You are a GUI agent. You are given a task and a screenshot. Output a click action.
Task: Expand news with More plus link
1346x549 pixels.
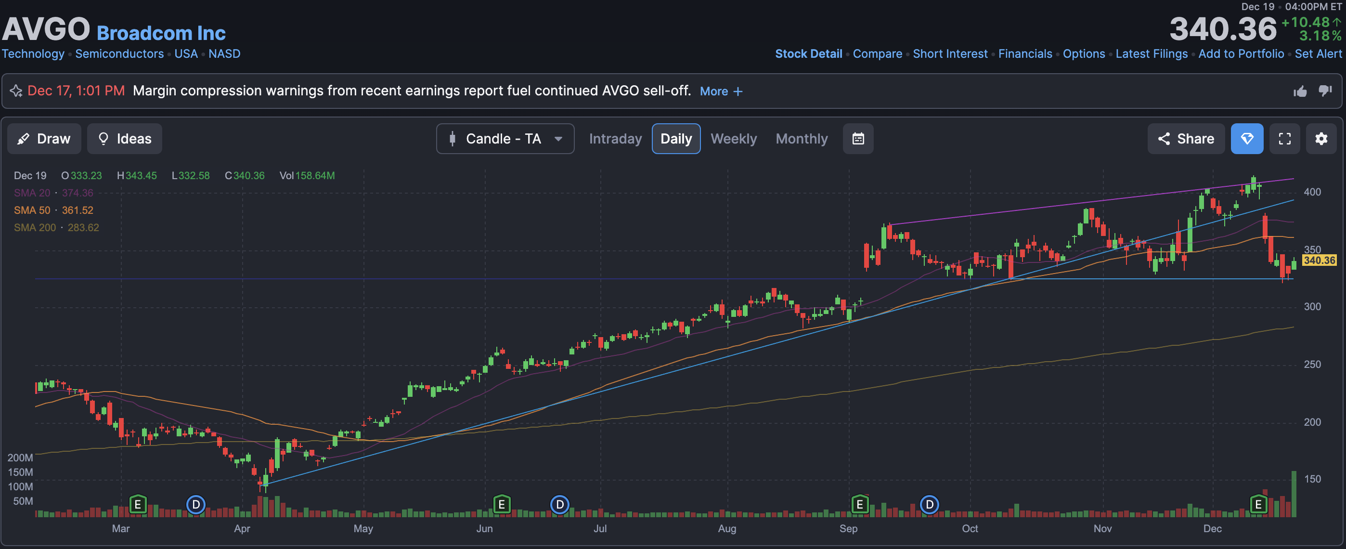pos(721,91)
